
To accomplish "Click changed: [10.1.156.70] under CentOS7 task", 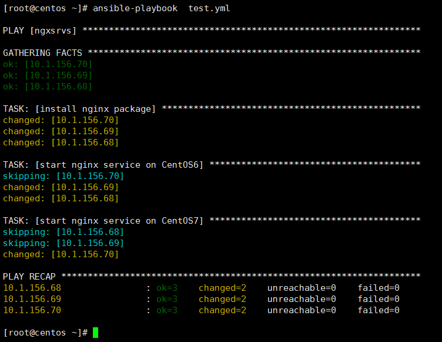I will (61, 254).
